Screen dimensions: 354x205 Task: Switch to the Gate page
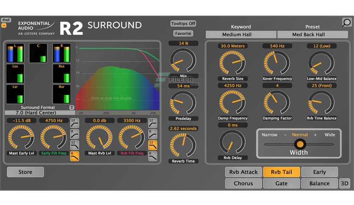click(x=282, y=183)
